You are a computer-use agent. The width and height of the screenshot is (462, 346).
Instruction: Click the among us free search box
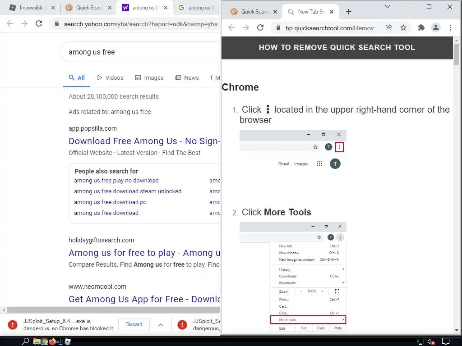click(x=140, y=52)
